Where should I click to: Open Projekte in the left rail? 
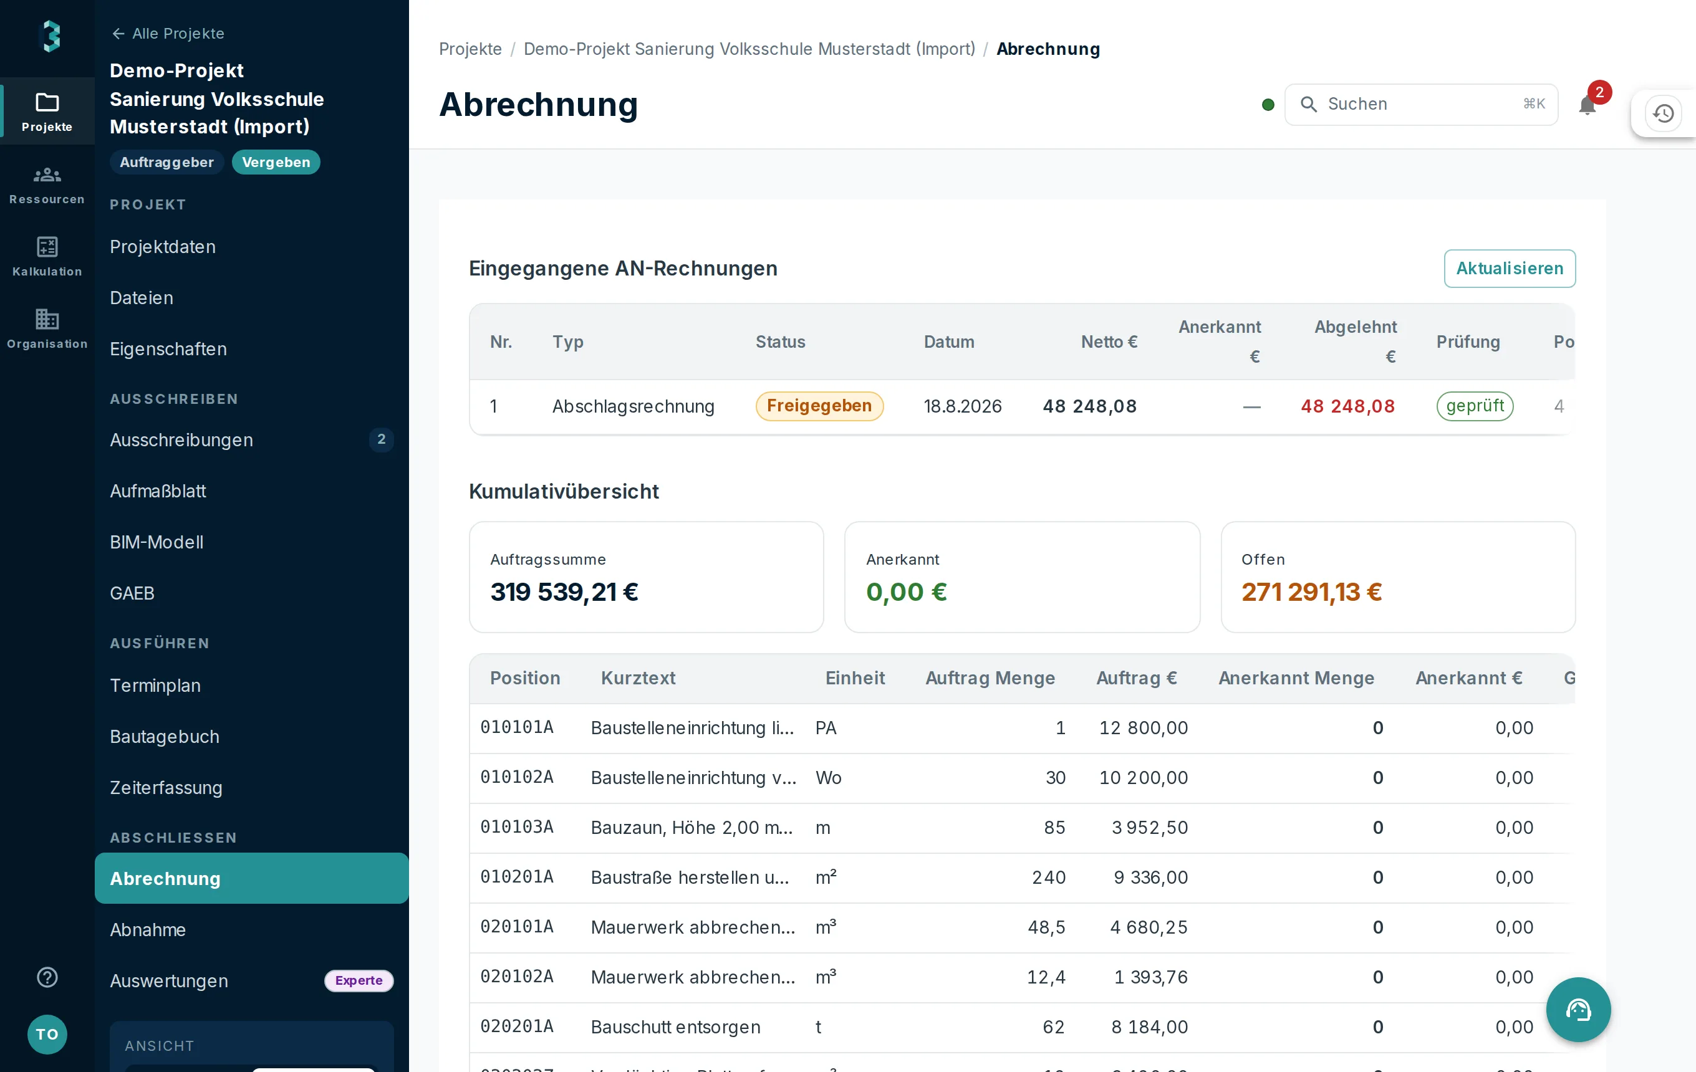tap(47, 111)
